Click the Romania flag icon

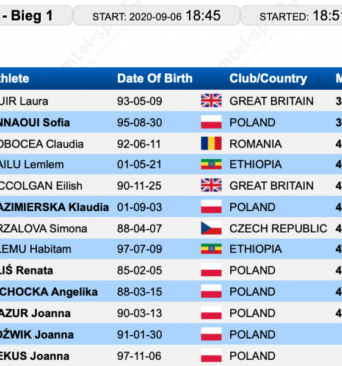(x=211, y=143)
